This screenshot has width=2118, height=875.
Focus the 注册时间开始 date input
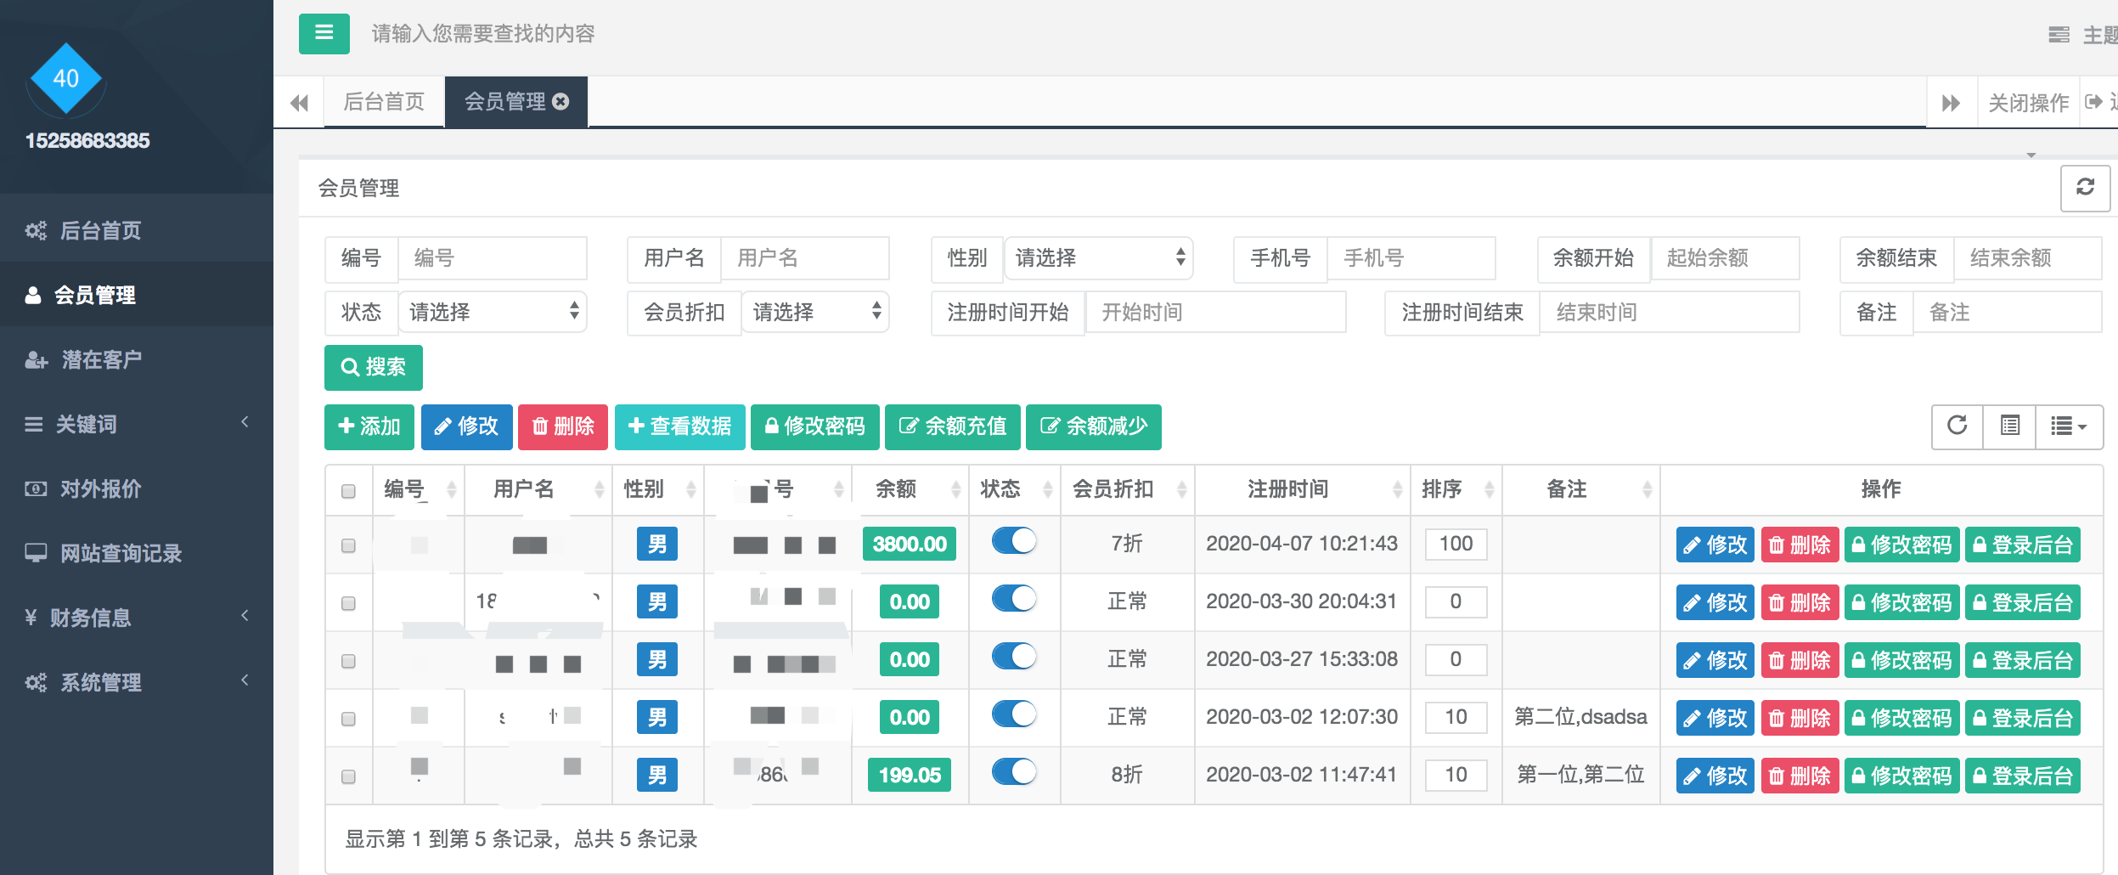click(1215, 313)
